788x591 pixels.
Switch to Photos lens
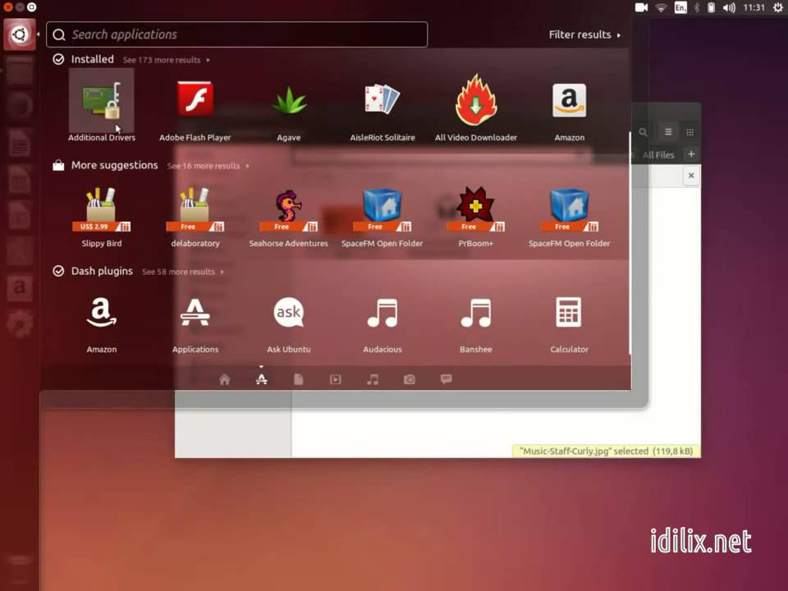click(409, 379)
